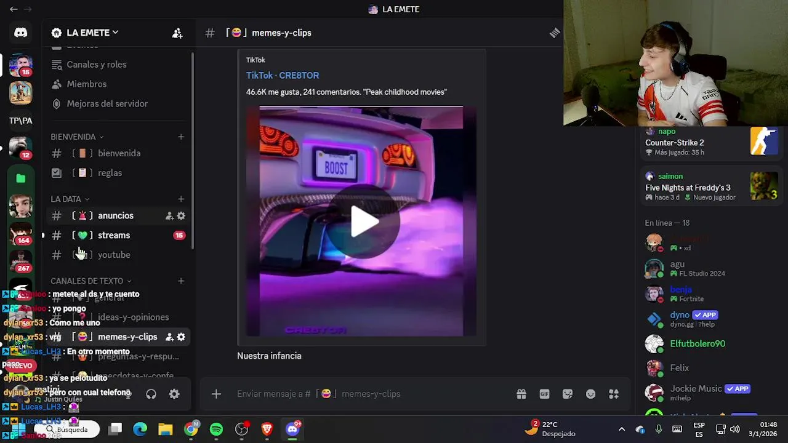Open Canales y roles

[117, 65]
